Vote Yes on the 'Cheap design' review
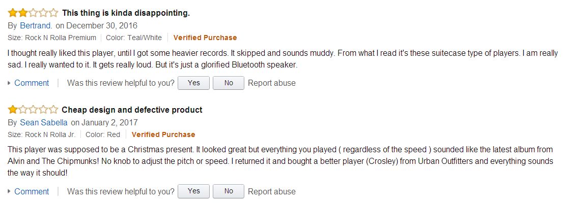Viewport: 565px width, 203px height. tap(193, 191)
